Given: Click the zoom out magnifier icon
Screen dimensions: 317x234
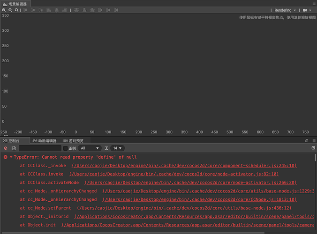Looking at the screenshot, I should 10,10.
